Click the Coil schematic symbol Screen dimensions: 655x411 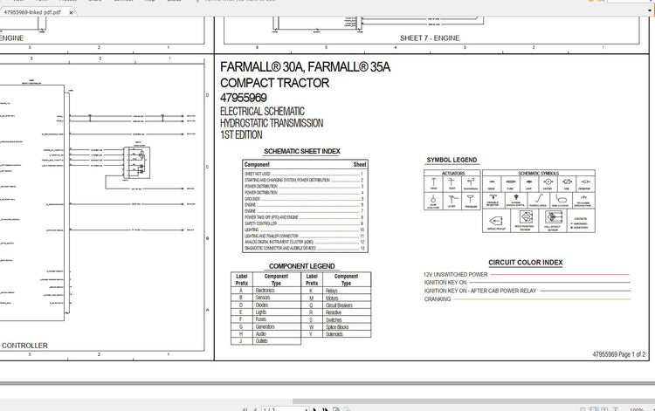click(x=567, y=183)
